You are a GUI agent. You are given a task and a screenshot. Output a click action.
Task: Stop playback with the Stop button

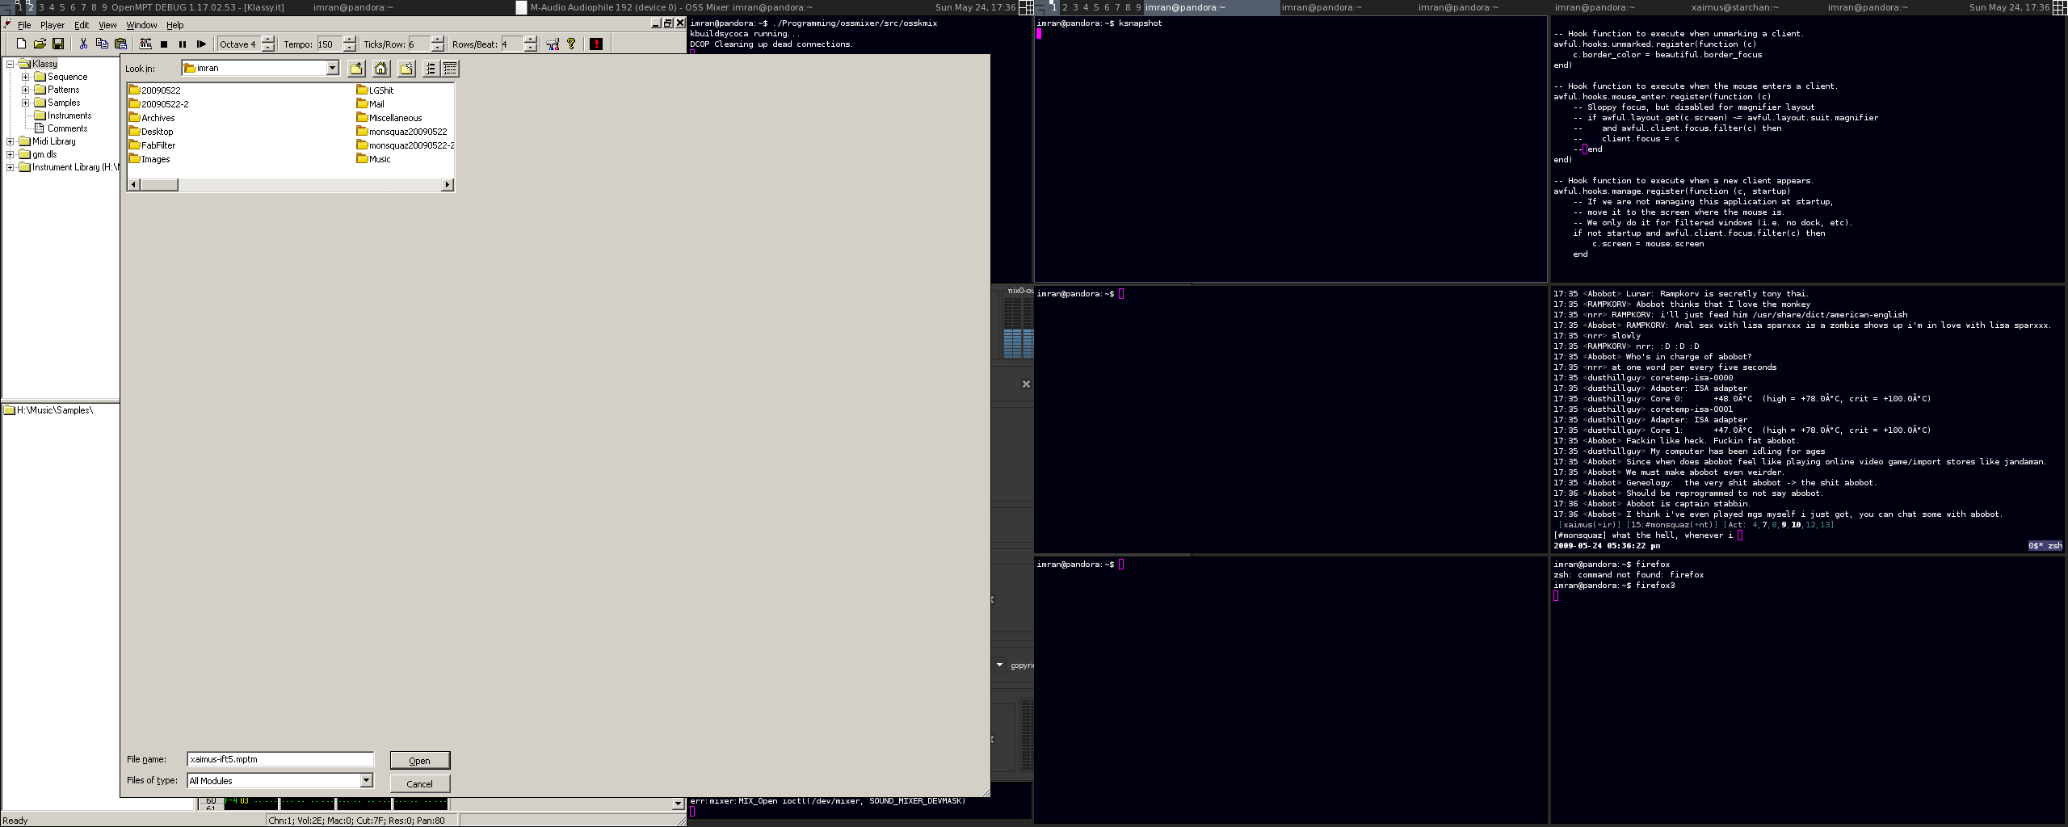point(164,44)
